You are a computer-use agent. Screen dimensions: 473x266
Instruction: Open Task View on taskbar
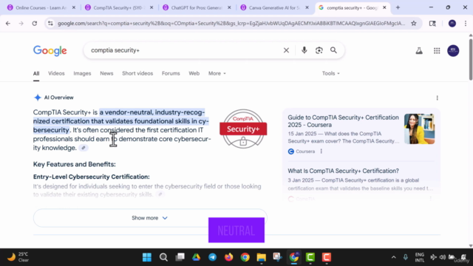(180, 257)
